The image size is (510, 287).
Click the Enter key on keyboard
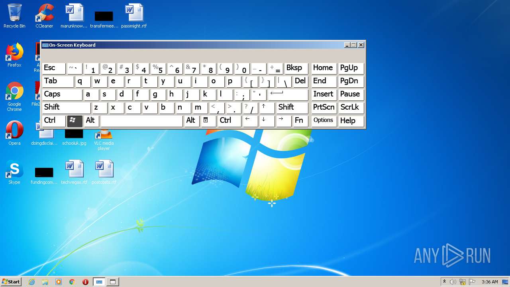pyautogui.click(x=288, y=94)
